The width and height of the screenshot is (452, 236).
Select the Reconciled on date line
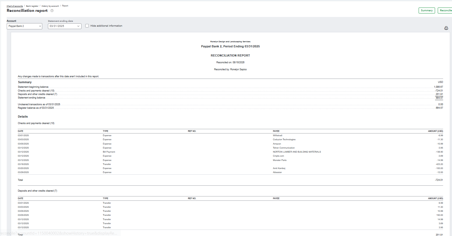[x=230, y=62]
